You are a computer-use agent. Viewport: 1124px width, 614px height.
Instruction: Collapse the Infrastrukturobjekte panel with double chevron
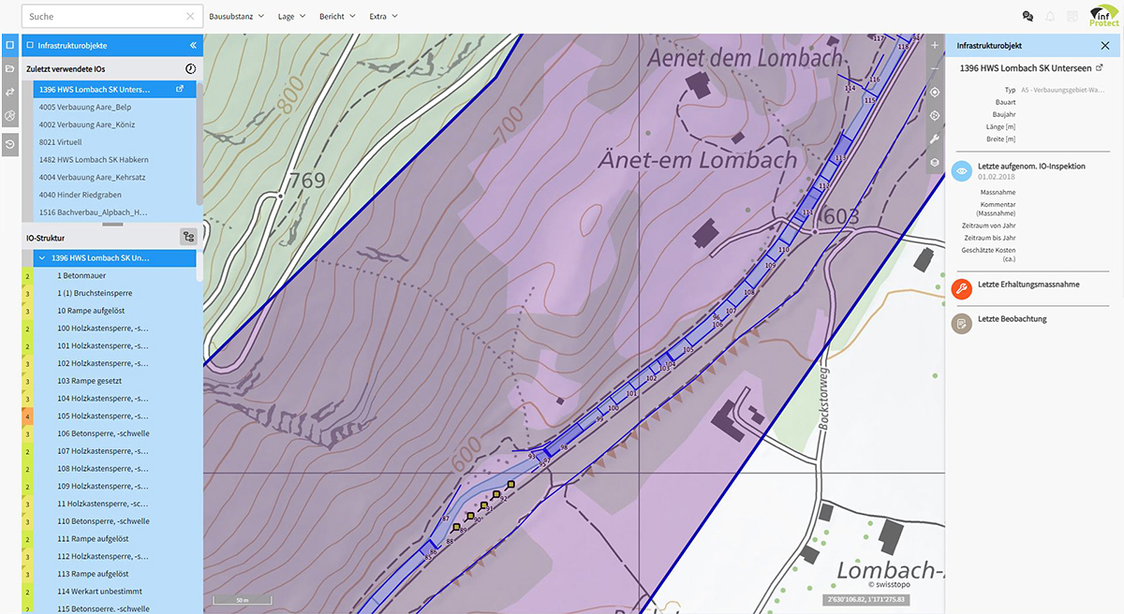click(x=193, y=45)
